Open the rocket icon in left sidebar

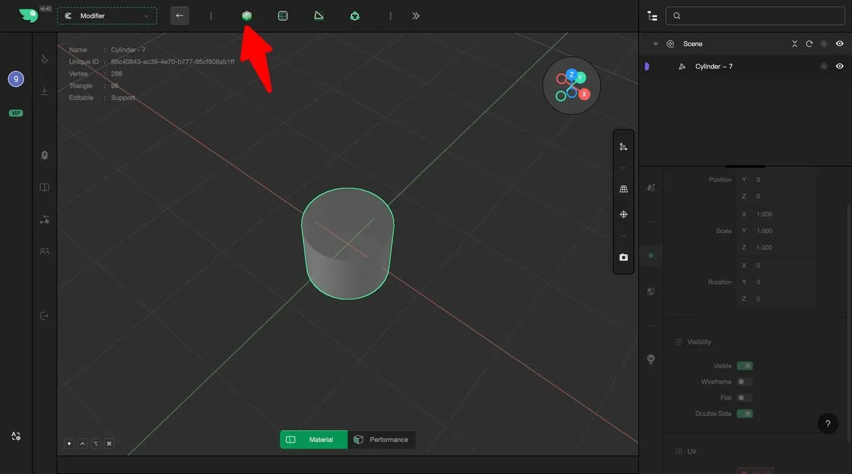tap(45, 155)
